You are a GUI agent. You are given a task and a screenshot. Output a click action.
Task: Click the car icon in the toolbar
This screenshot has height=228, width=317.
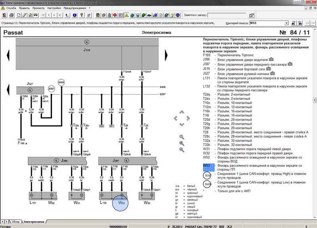36,15
